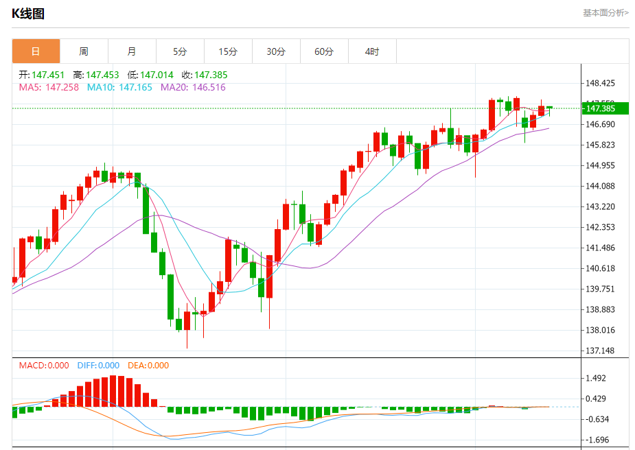
Task: Click the 收:147.385 close value
Action: [x=205, y=75]
